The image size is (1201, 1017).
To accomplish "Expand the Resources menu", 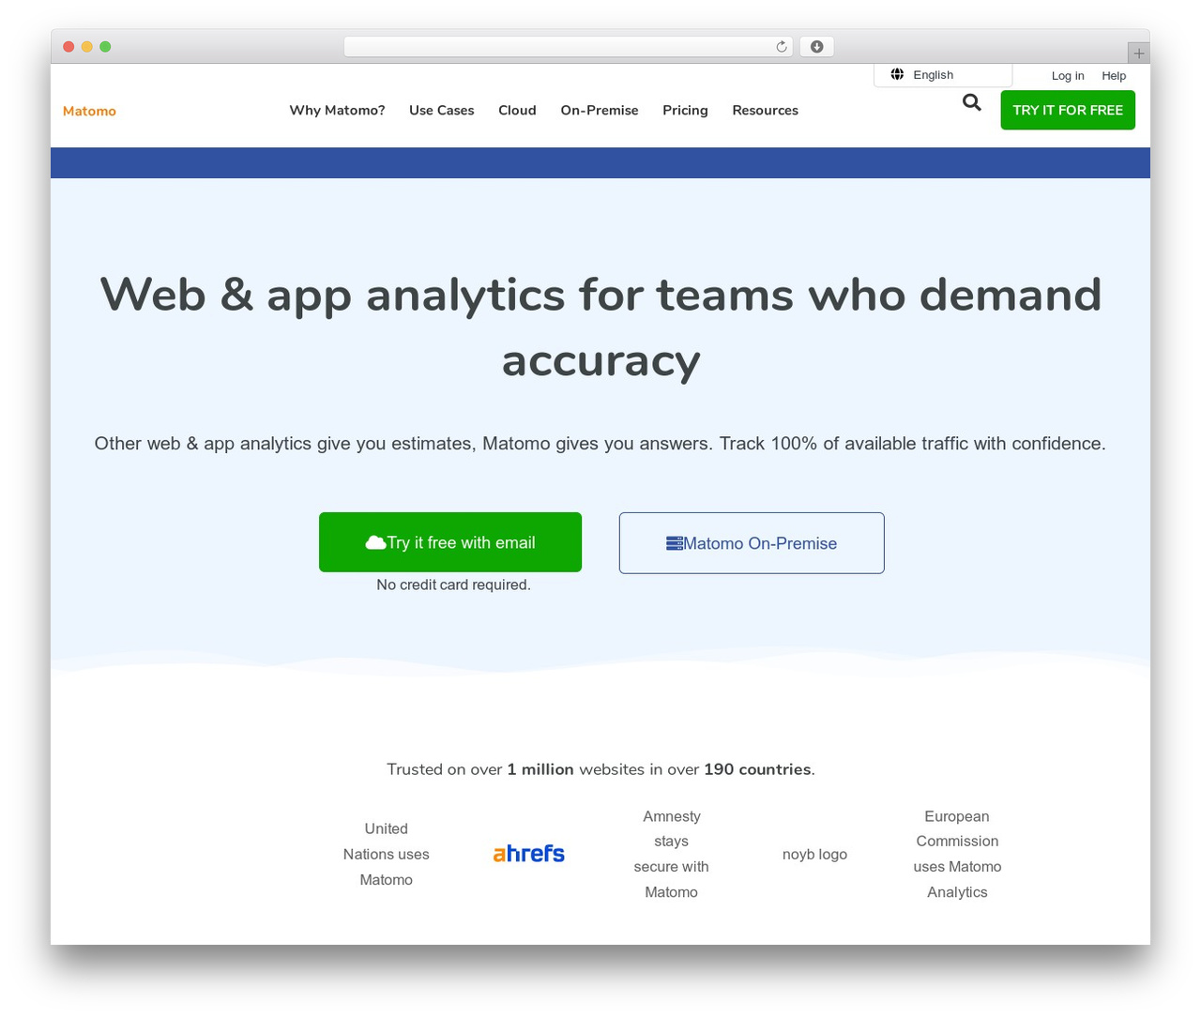I will 765,110.
